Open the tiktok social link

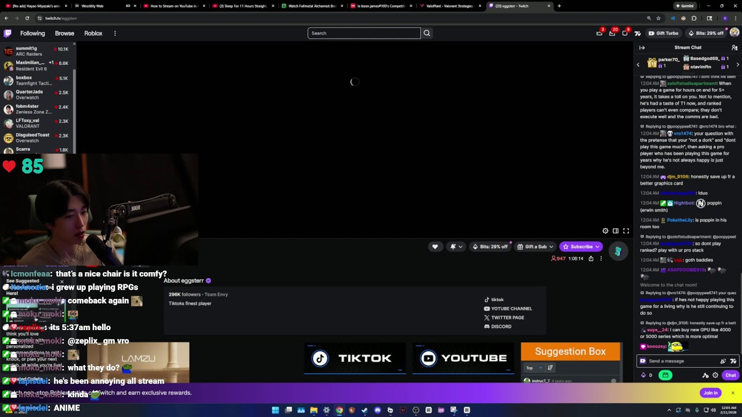tap(494, 299)
